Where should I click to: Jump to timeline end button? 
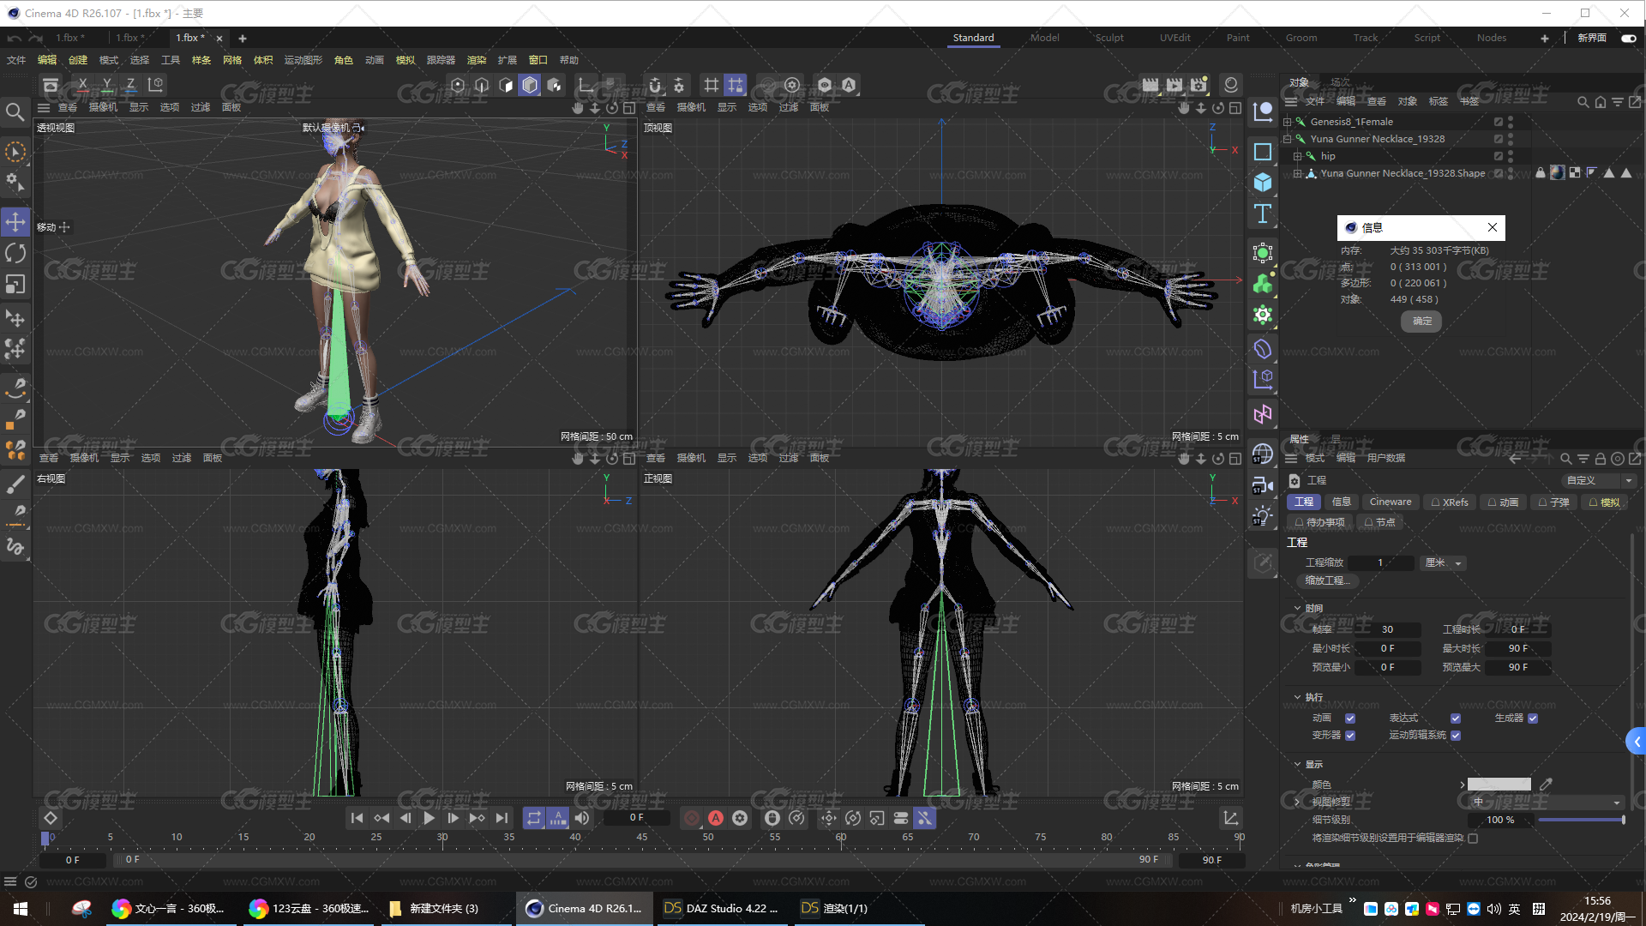[502, 818]
